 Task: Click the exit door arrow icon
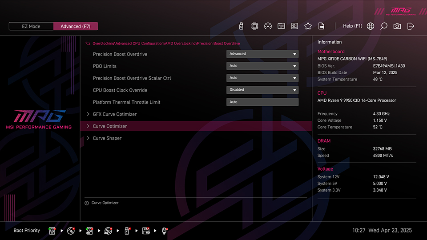pos(411,26)
